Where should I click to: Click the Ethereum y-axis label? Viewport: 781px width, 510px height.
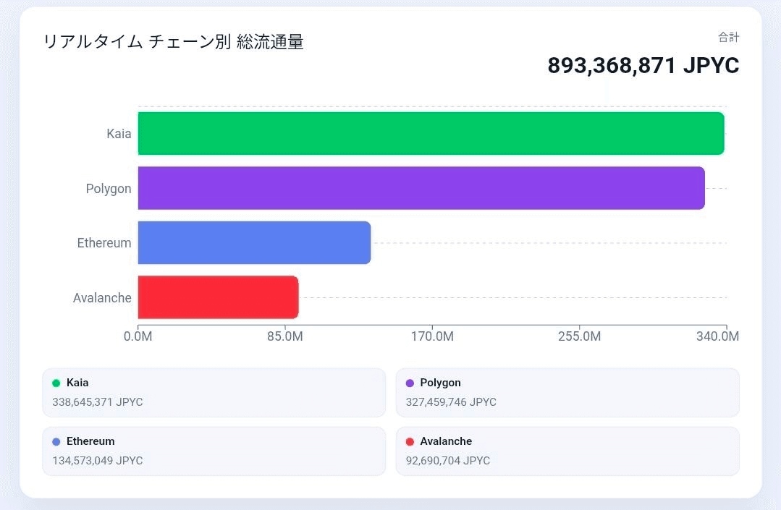[104, 243]
